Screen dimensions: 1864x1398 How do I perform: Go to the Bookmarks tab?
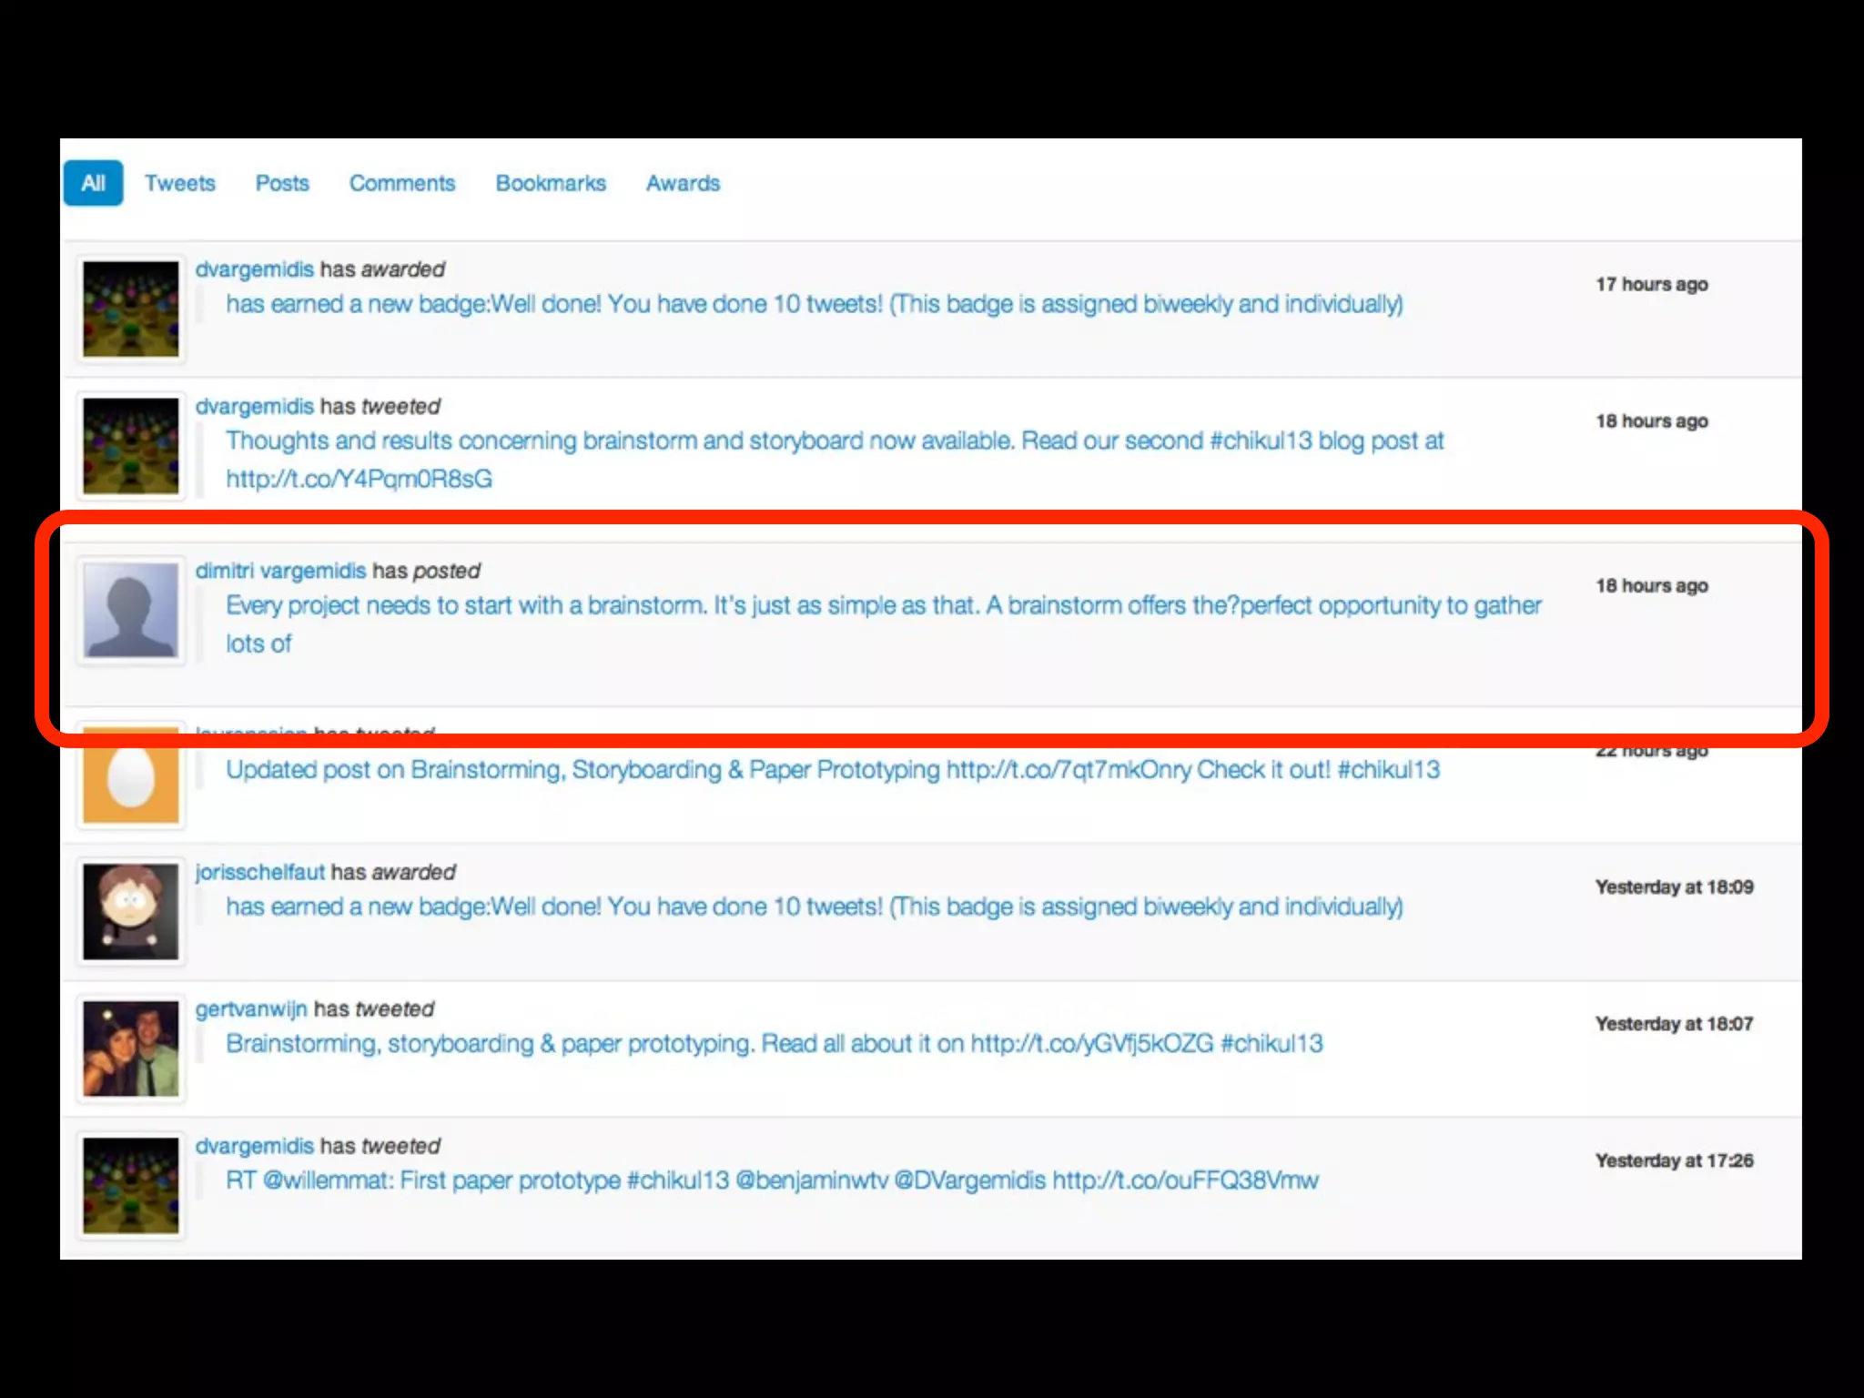click(550, 183)
